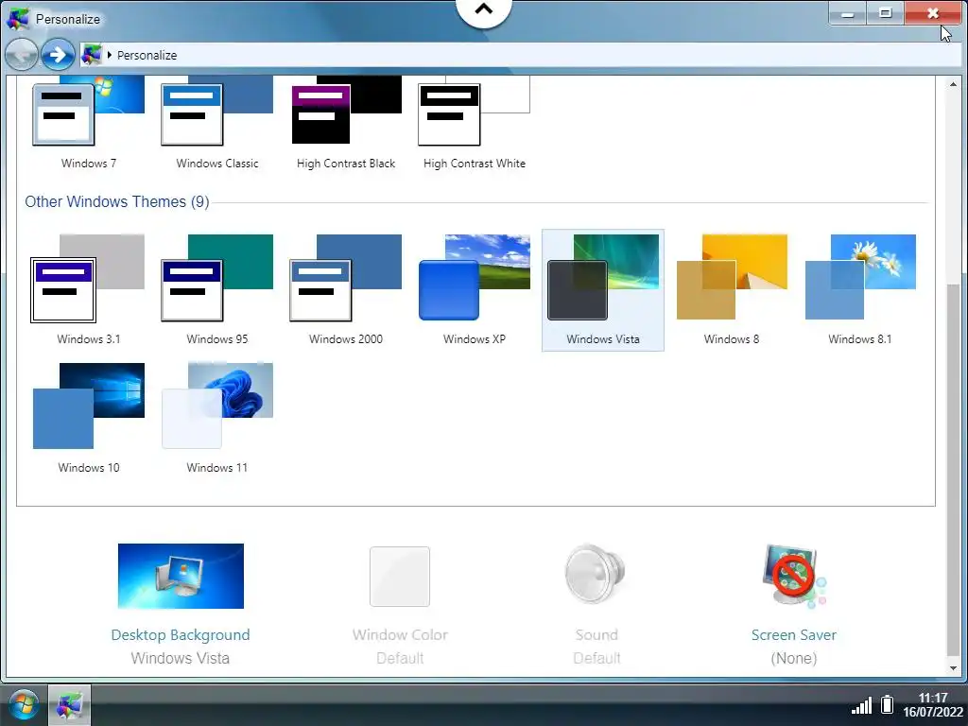Choose the High Contrast Black theme

(x=346, y=124)
